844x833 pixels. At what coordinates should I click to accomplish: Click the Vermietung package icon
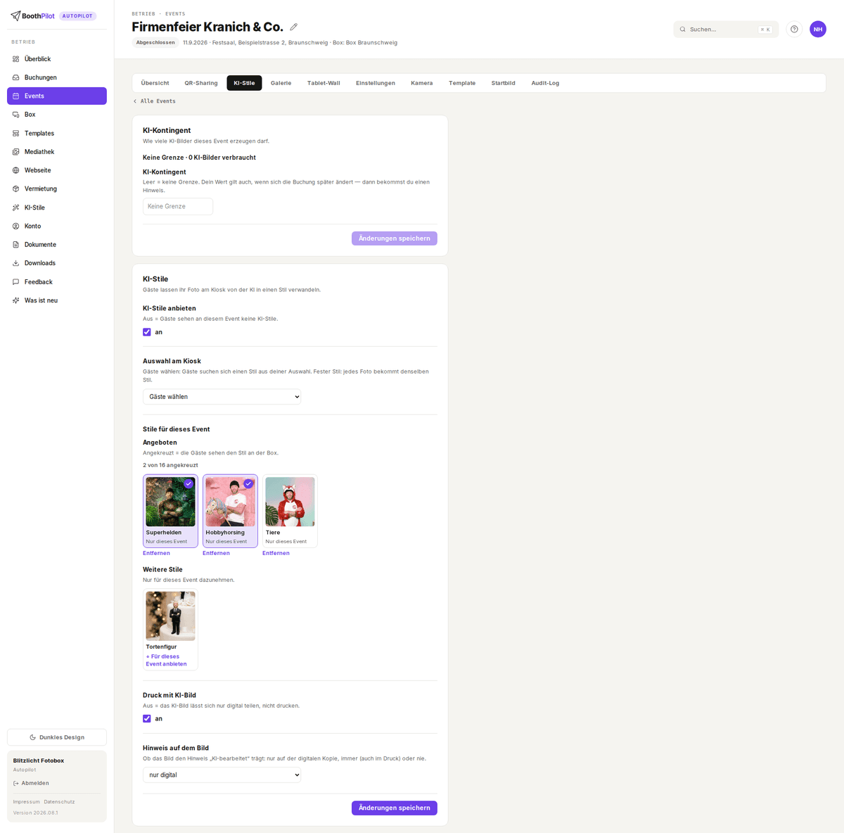[x=16, y=189]
